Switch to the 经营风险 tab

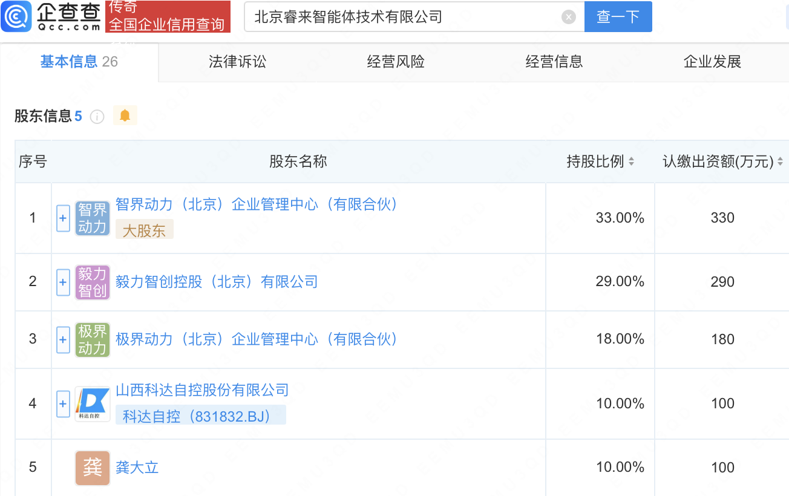[x=396, y=62]
